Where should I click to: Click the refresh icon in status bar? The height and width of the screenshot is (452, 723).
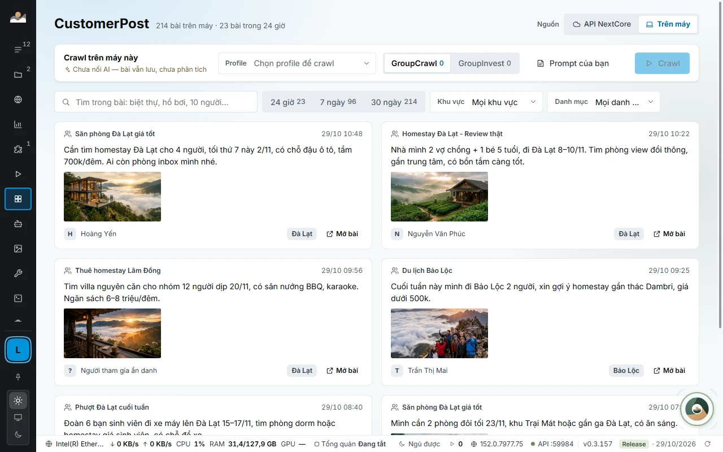708,444
